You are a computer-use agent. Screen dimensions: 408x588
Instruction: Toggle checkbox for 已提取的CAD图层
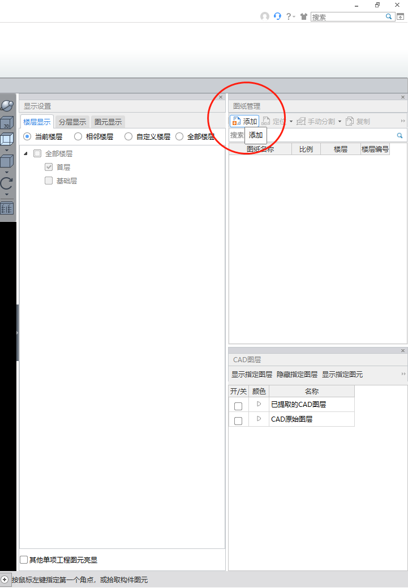[238, 406]
